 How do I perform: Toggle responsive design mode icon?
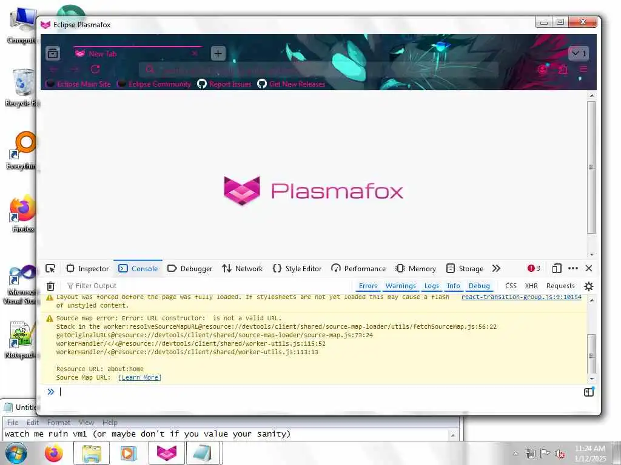point(557,268)
